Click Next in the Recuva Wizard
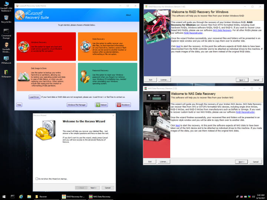 pos(93,188)
